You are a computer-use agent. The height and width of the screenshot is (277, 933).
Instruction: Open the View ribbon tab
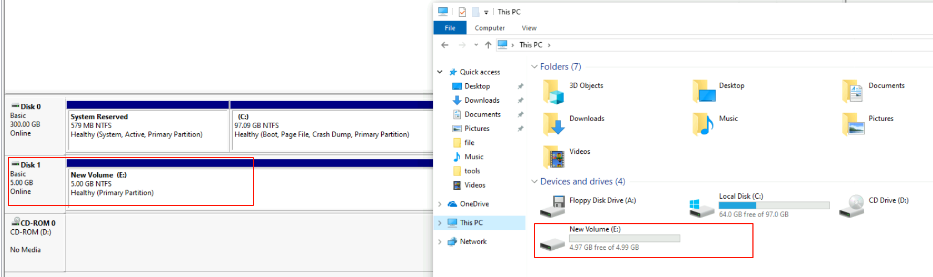(529, 28)
